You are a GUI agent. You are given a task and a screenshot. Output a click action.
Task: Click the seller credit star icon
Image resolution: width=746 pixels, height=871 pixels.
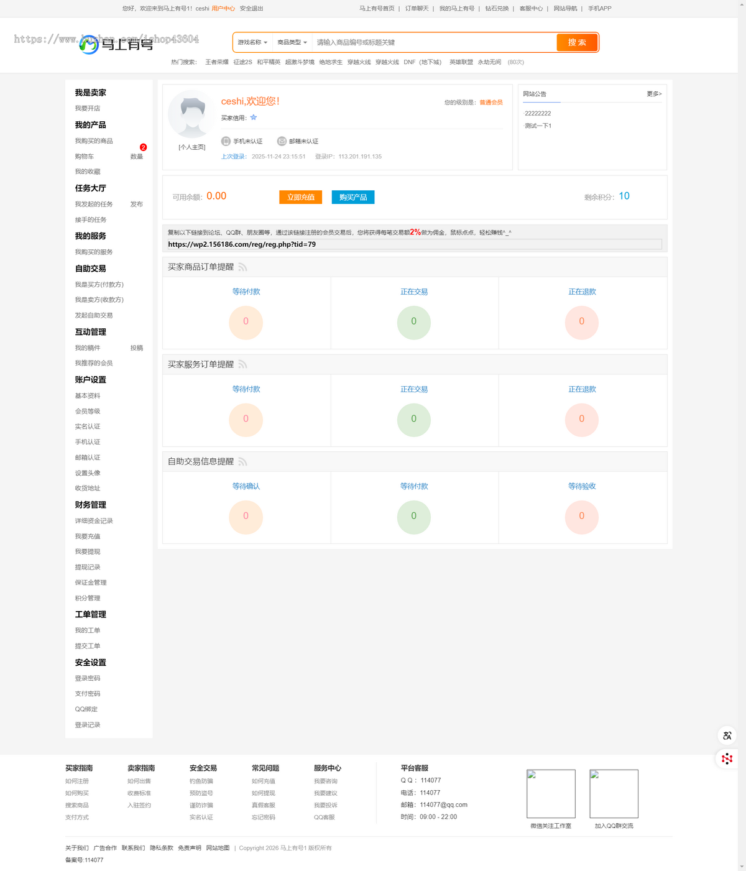[254, 117]
